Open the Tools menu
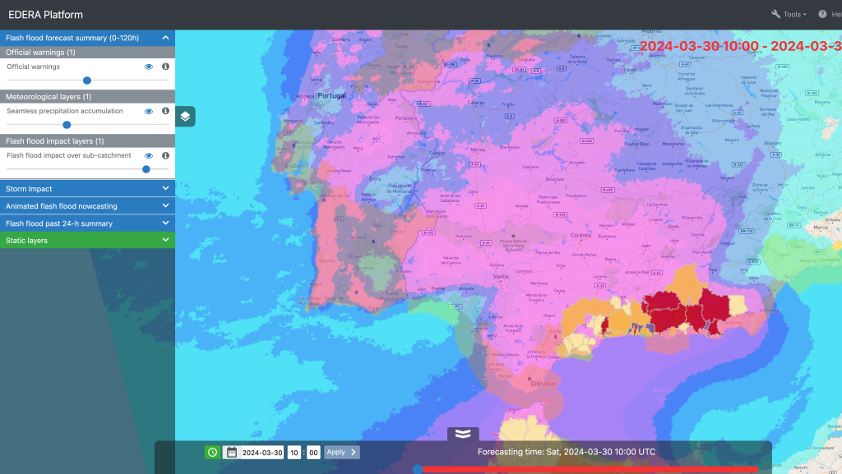This screenshot has width=842, height=474. [789, 15]
